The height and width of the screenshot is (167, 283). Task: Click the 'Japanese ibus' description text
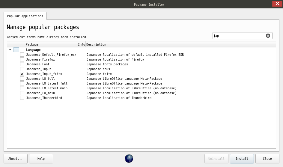[98, 69]
